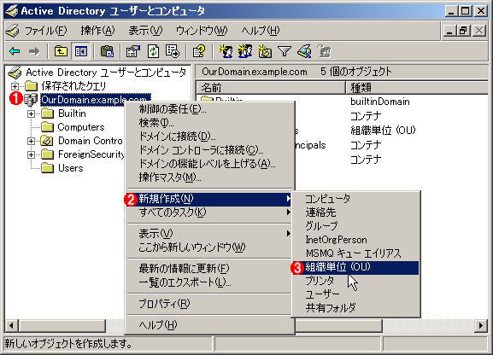Click the Help question mark toolbar icon
The height and width of the screenshot is (355, 493).
coord(199,51)
